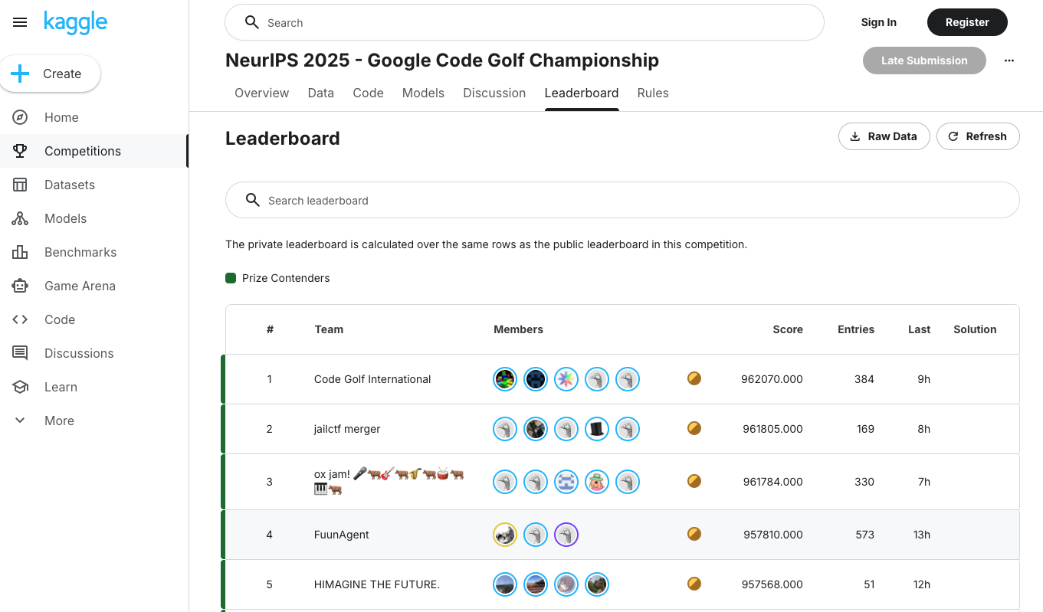1043x612 pixels.
Task: Open the competition options via the ellipsis menu
Action: click(1009, 61)
